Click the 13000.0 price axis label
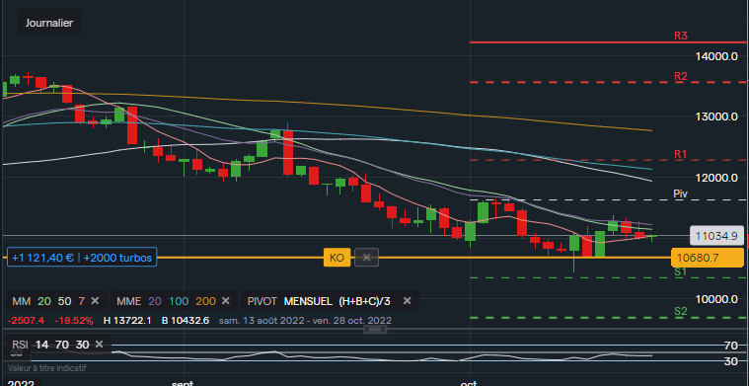The image size is (749, 386). (x=716, y=116)
